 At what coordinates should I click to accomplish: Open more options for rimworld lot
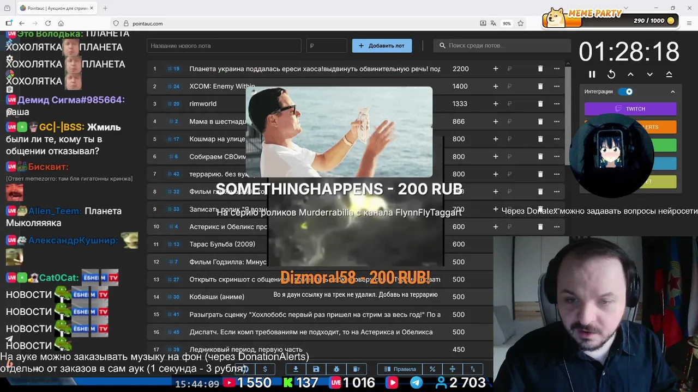[x=557, y=103]
